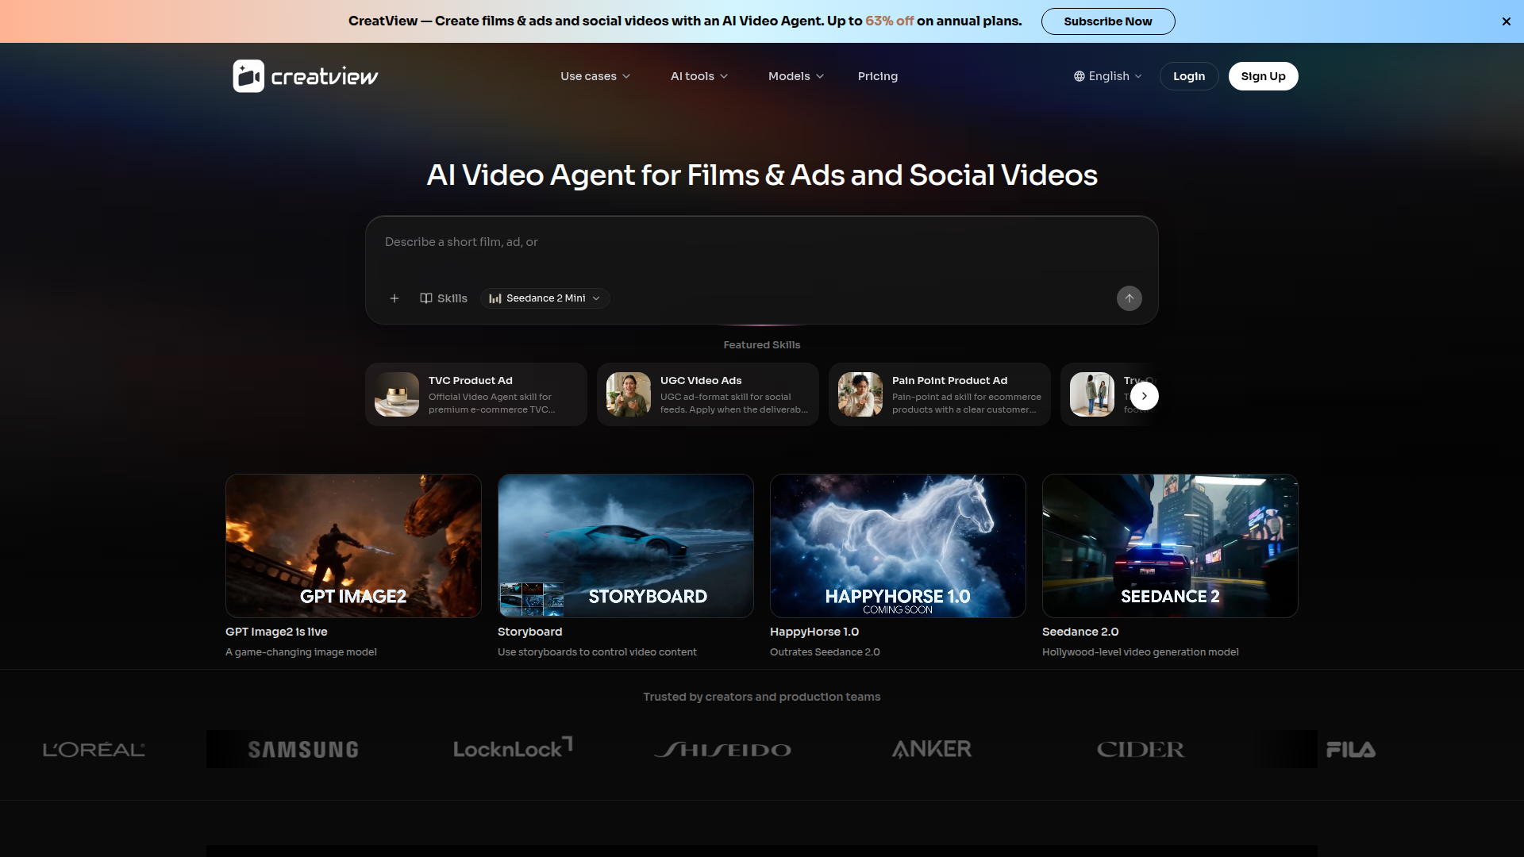Click the UGC Video Ads thumbnail image
The width and height of the screenshot is (1524, 857).
point(629,394)
